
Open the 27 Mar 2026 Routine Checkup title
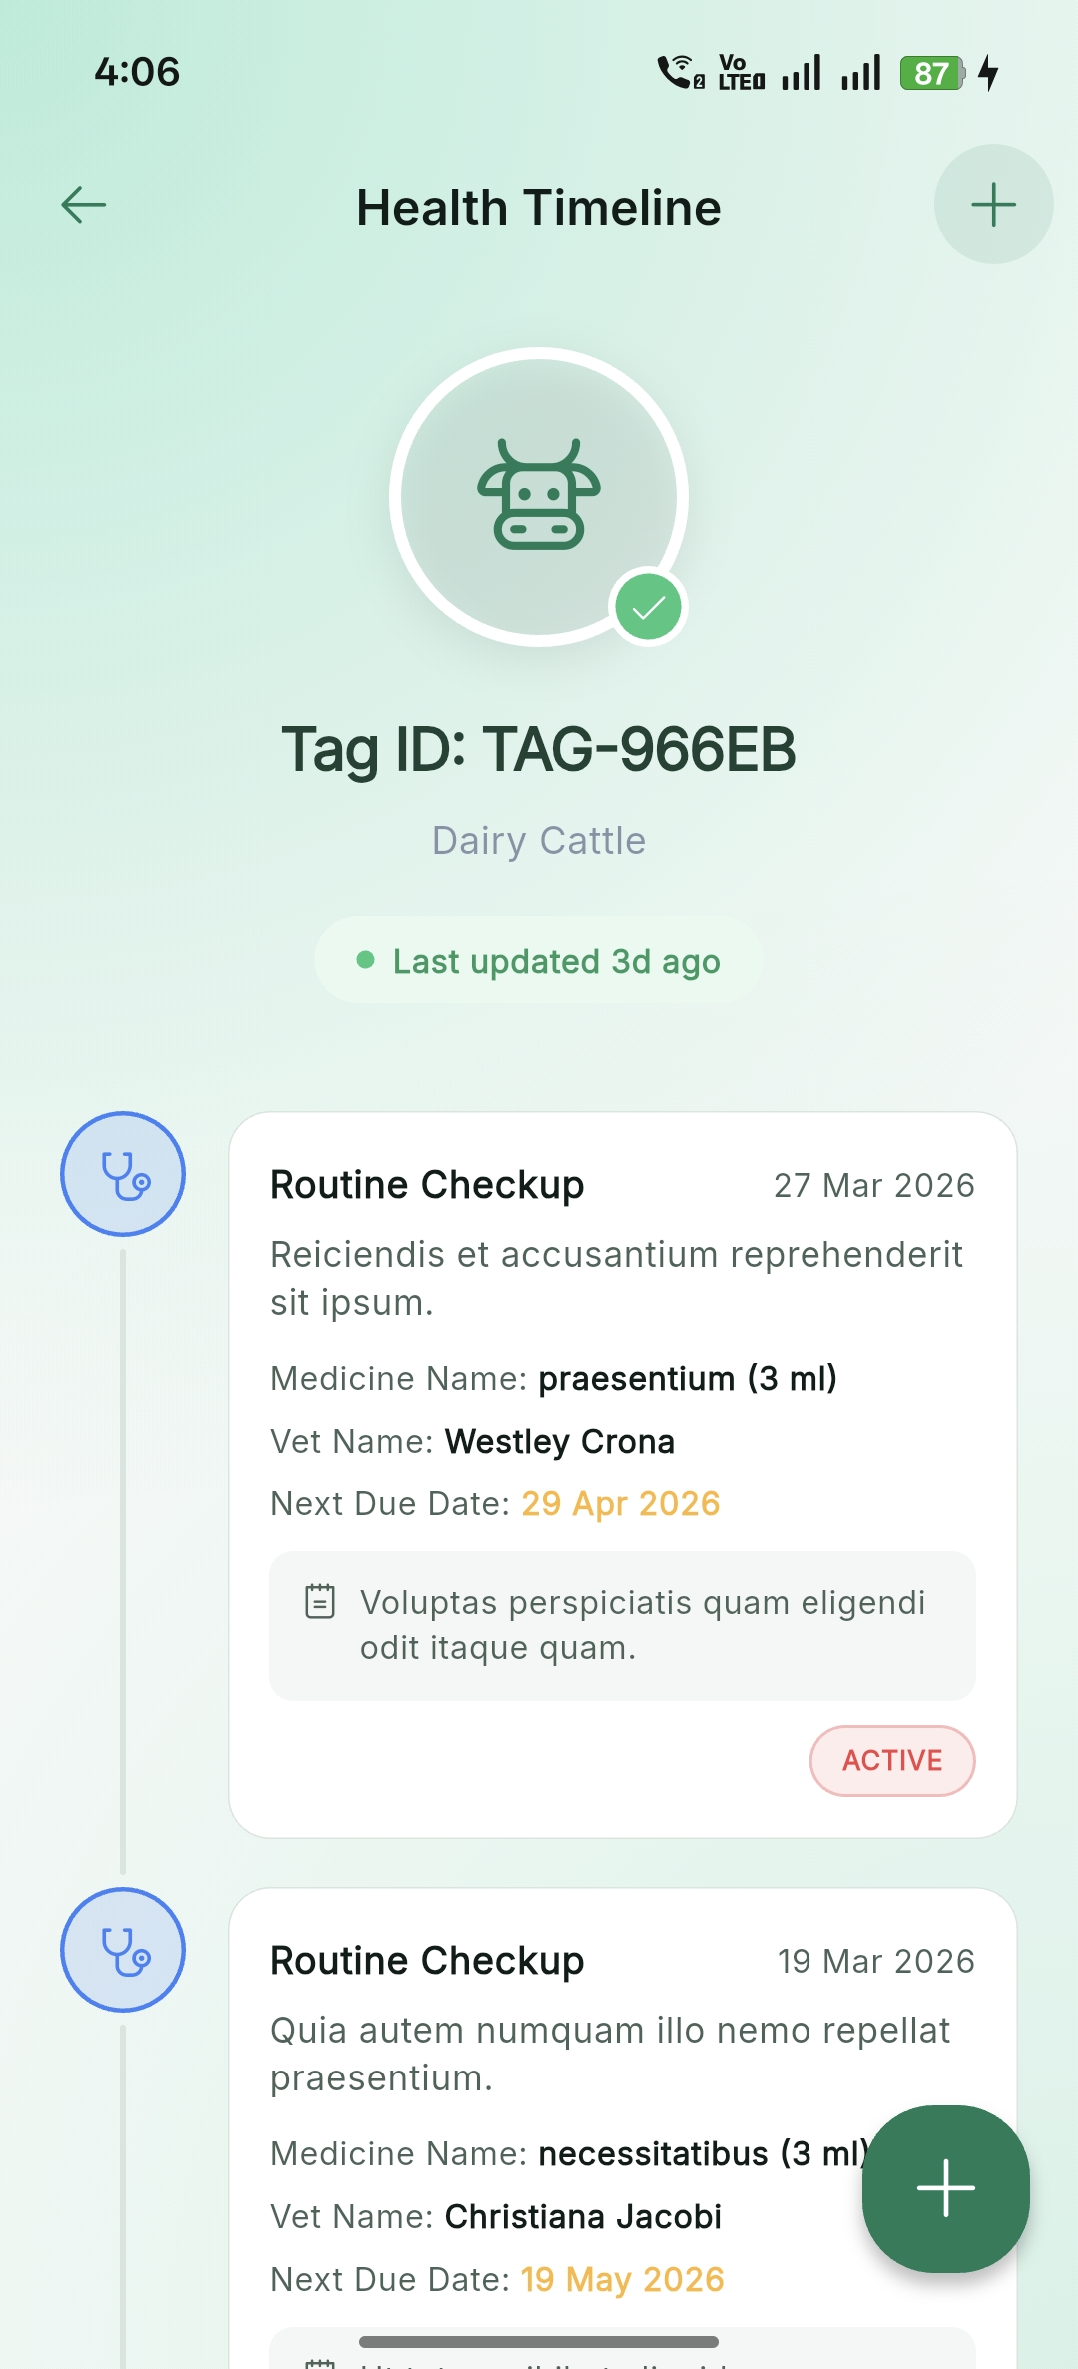(x=427, y=1185)
